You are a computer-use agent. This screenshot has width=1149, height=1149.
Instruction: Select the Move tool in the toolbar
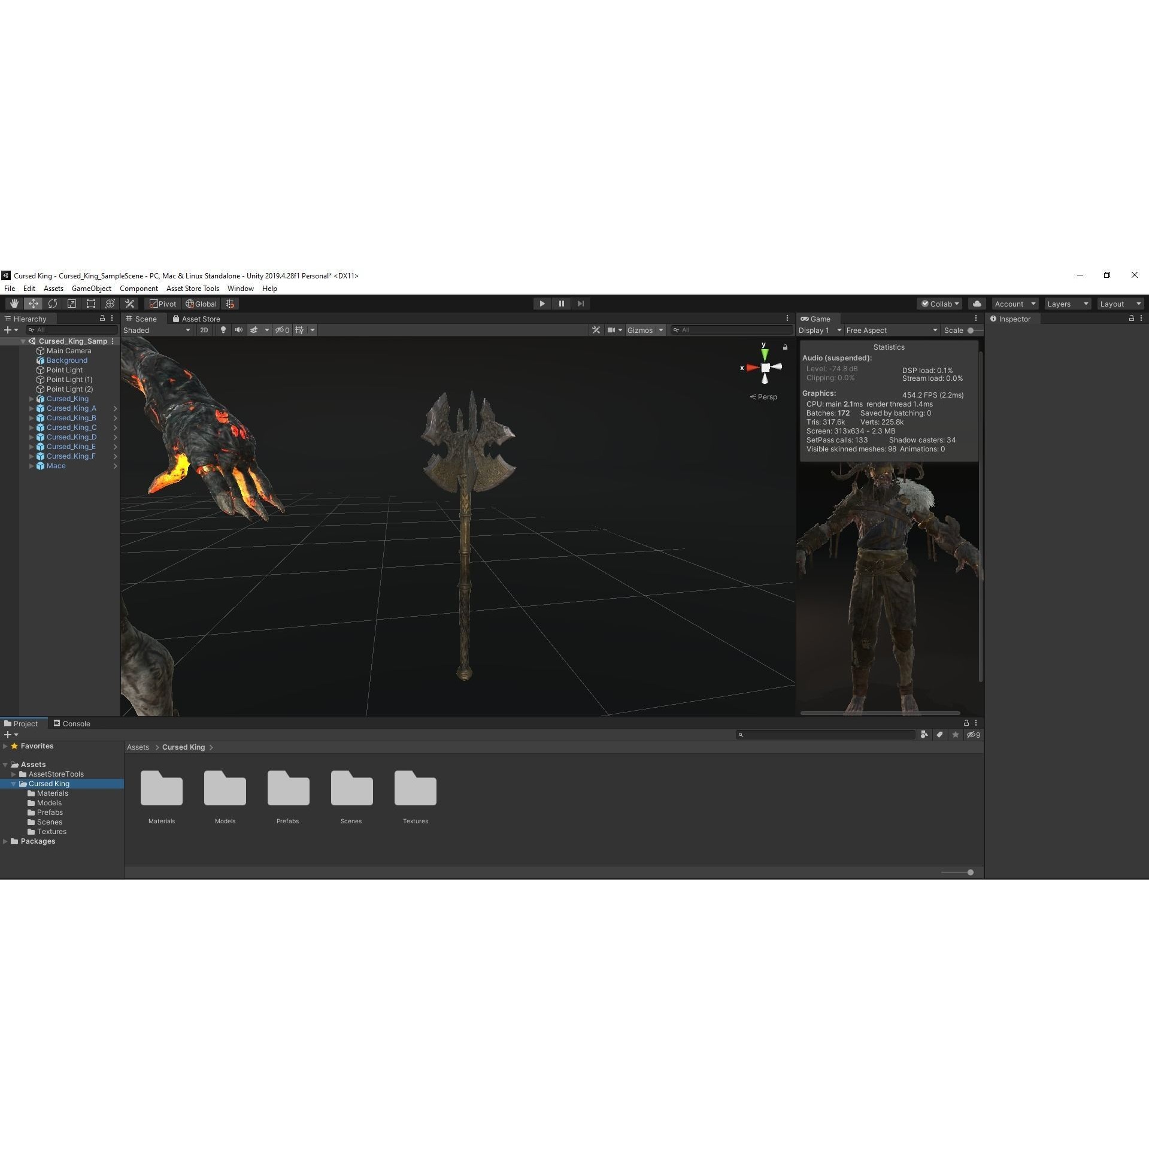coord(34,304)
